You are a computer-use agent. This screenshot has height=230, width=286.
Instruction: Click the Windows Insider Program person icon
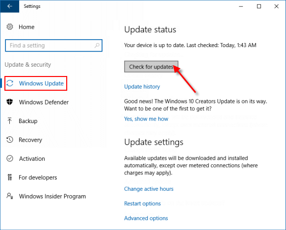point(10,196)
